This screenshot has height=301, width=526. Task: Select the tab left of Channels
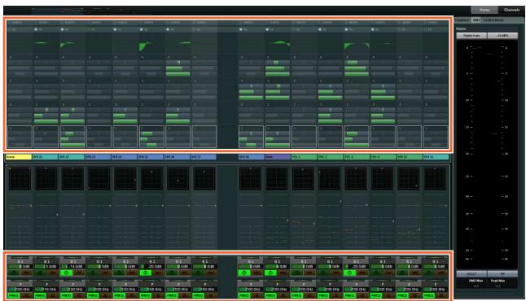(x=484, y=10)
